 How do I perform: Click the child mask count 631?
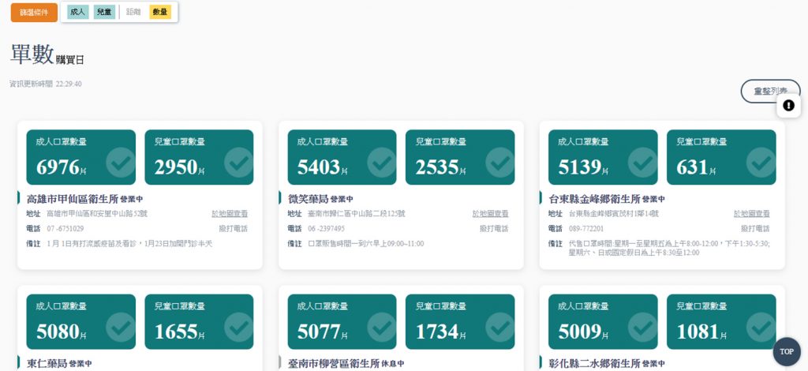692,167
